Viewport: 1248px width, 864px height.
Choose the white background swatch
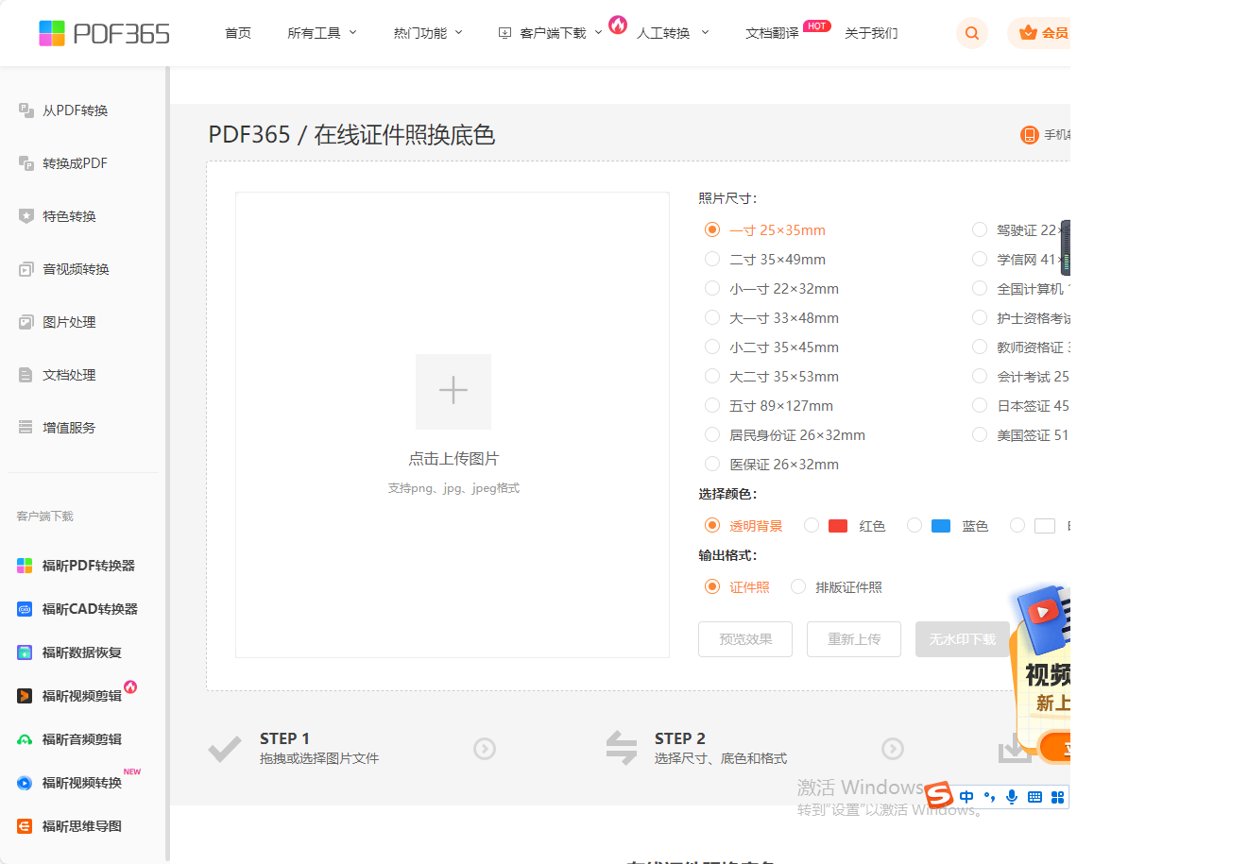click(1045, 526)
